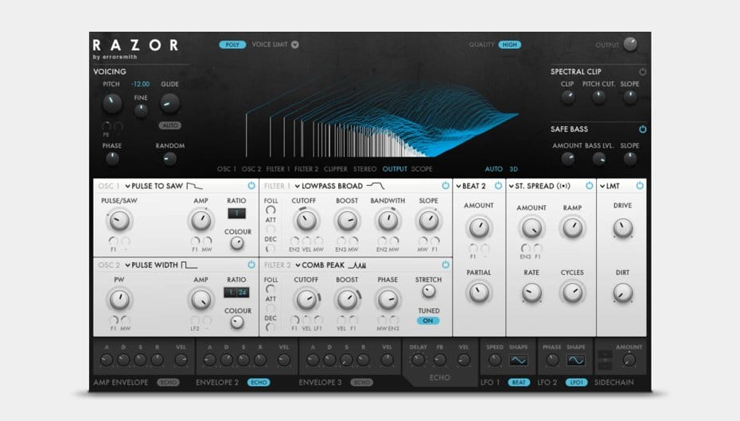Screen dimensions: 740x421
Task: Click LFO 2 square wave shape icon
Action: point(575,360)
